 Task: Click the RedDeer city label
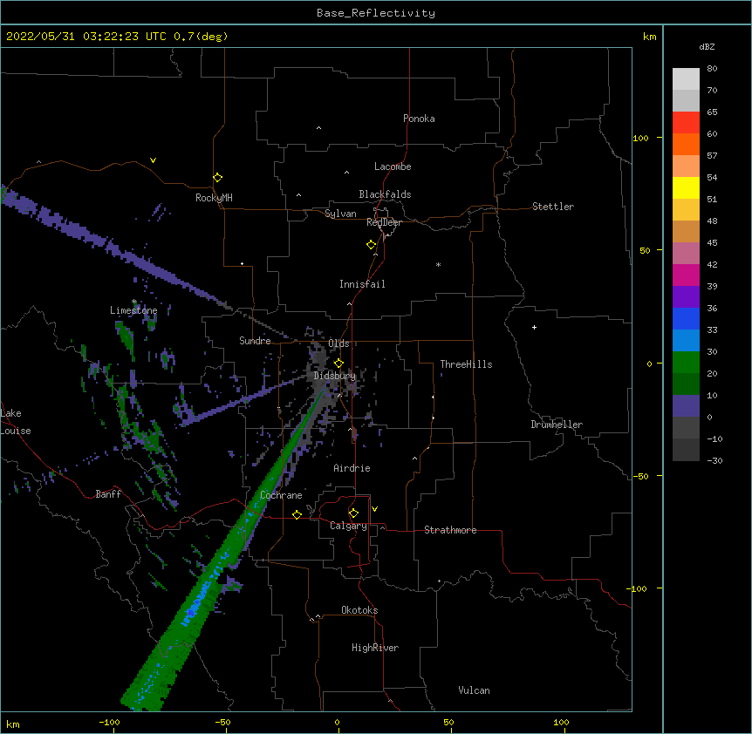tap(384, 222)
